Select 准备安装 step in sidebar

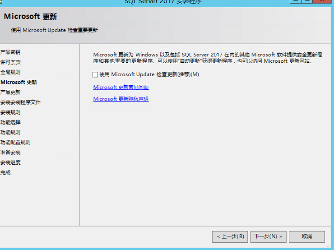[10, 152]
